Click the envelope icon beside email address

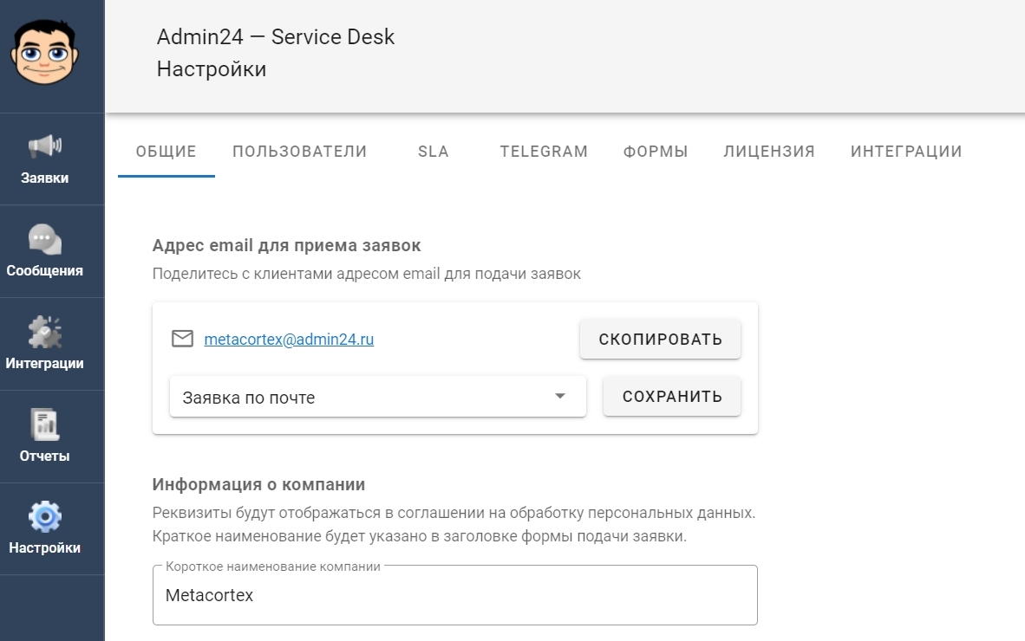[x=182, y=339]
